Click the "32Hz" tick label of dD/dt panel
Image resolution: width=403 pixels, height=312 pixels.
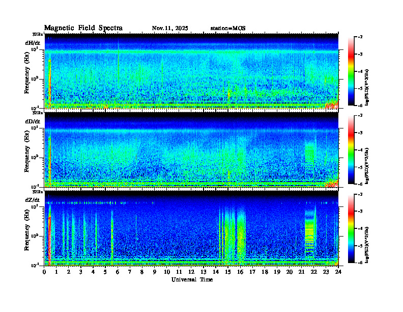[37, 113]
